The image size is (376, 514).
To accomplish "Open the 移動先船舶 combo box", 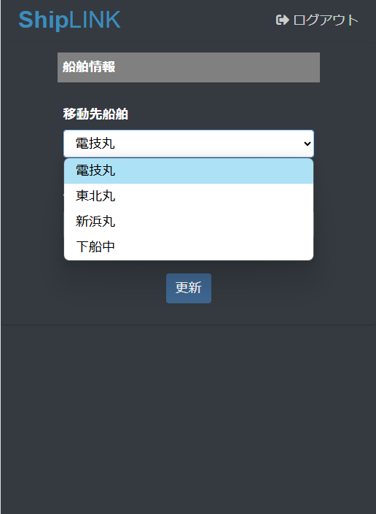I will click(x=189, y=144).
